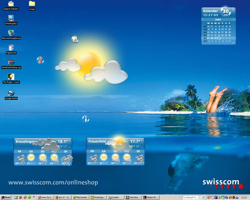The width and height of the screenshot is (250, 200).
Task: Switch to IrfanView taskbar window
Action: coord(133,197)
